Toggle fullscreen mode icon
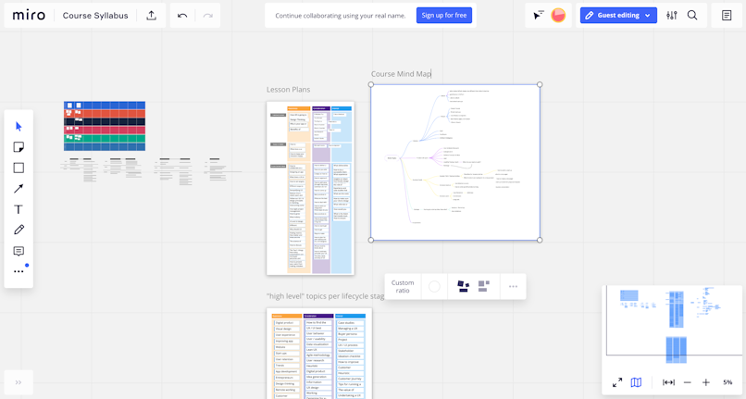This screenshot has width=746, height=399. coord(617,382)
